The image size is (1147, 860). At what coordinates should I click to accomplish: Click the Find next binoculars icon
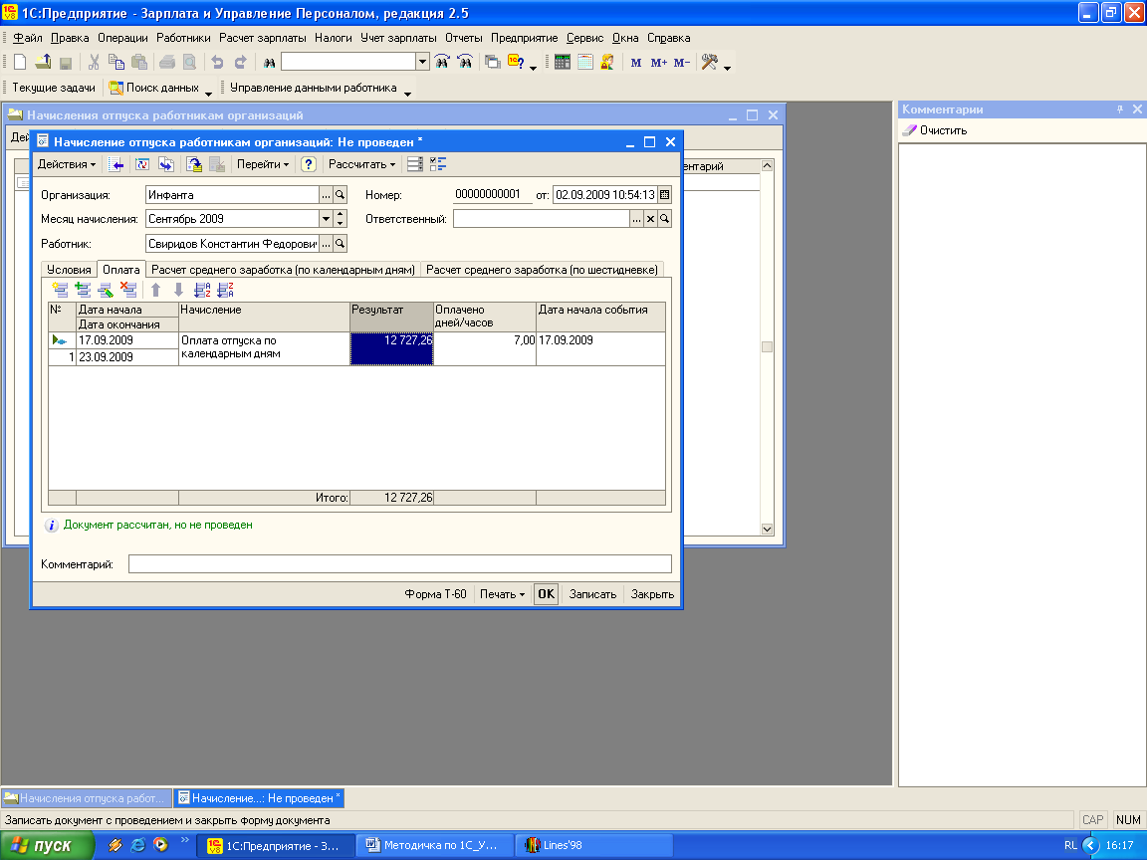pyautogui.click(x=442, y=62)
